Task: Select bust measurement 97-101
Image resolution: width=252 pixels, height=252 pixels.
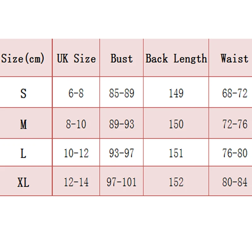Action: (x=122, y=182)
